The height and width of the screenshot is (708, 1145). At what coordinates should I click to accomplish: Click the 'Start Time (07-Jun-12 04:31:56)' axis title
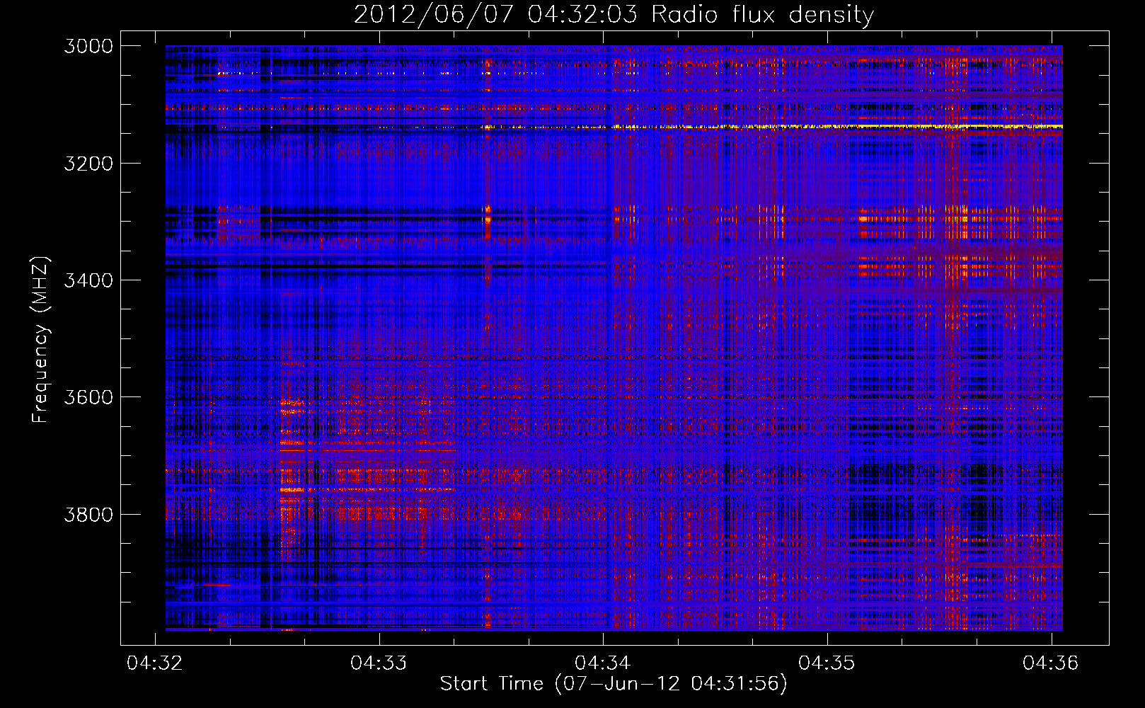coord(614,684)
